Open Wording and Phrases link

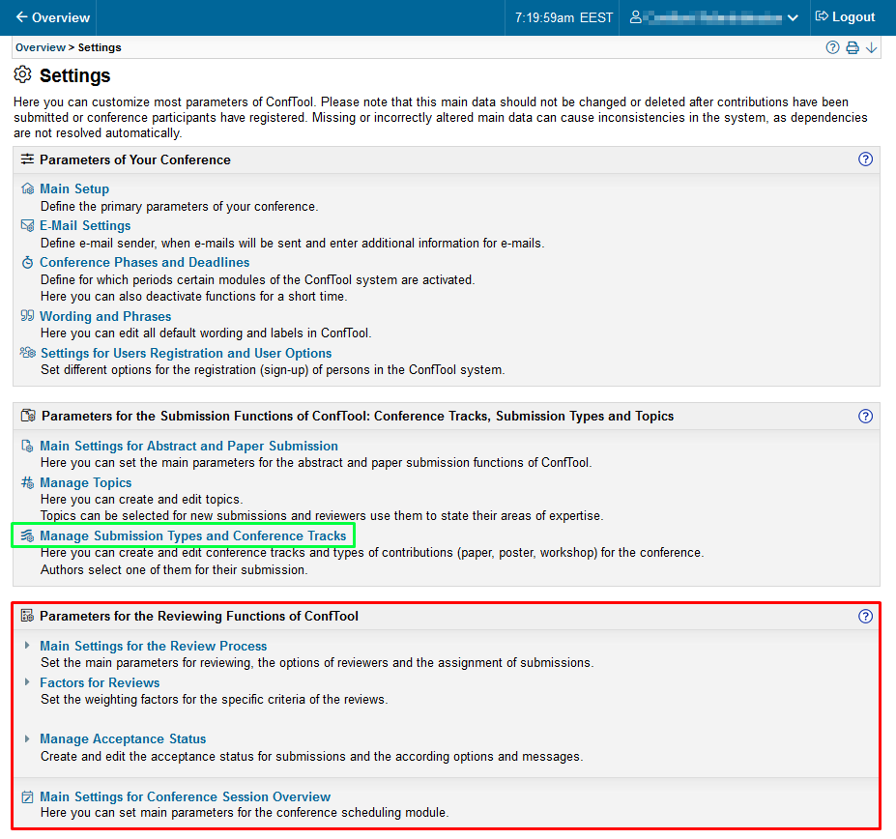[105, 316]
